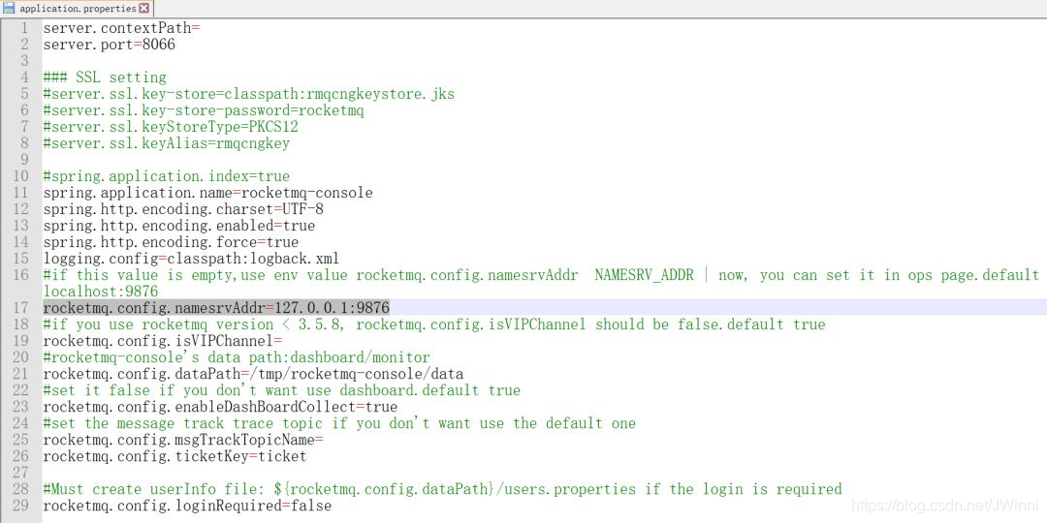Image resolution: width=1047 pixels, height=523 pixels.
Task: Click the #spring.application.index=true line
Action: coord(167,177)
